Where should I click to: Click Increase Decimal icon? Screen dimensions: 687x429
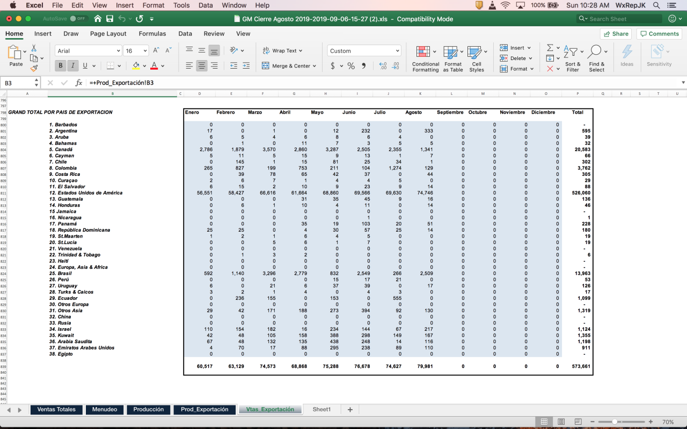(x=383, y=66)
